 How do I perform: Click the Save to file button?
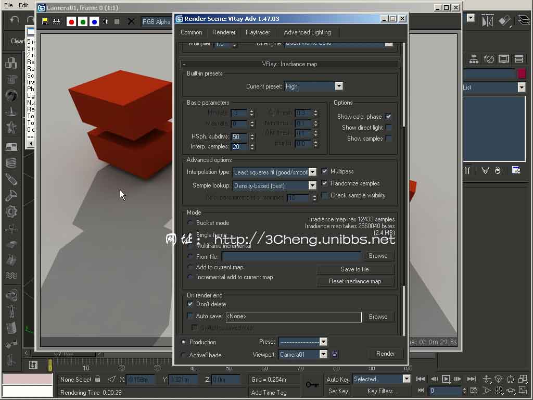[355, 269]
